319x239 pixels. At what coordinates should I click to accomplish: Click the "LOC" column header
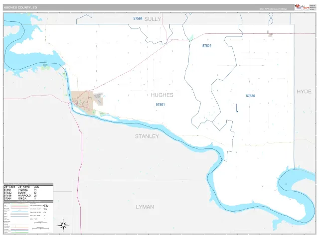[36, 187]
